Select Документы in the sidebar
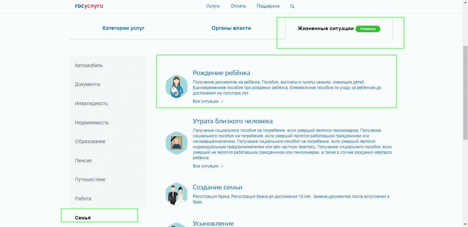This screenshot has height=227, width=468. tap(87, 84)
